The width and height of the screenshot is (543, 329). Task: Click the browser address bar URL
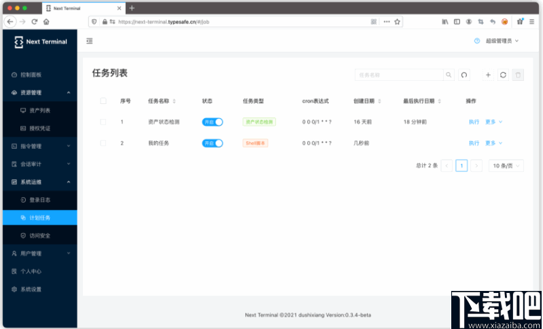pyautogui.click(x=164, y=22)
